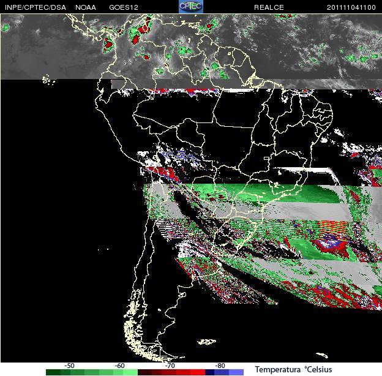The width and height of the screenshot is (382, 376).
Task: Click the -80 temperature scale label
Action: pos(220,366)
